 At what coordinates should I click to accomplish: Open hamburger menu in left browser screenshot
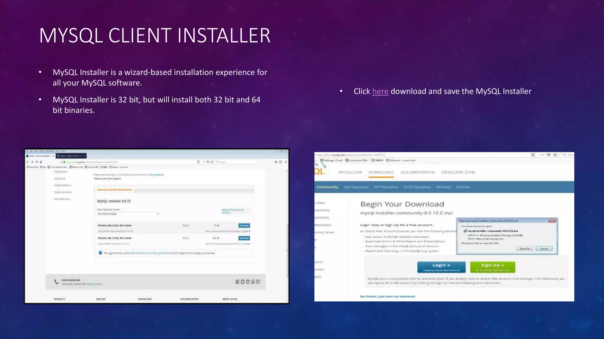click(286, 162)
